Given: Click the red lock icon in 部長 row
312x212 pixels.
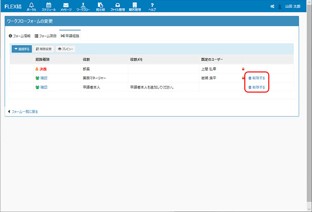Looking at the screenshot, I should (243, 69).
